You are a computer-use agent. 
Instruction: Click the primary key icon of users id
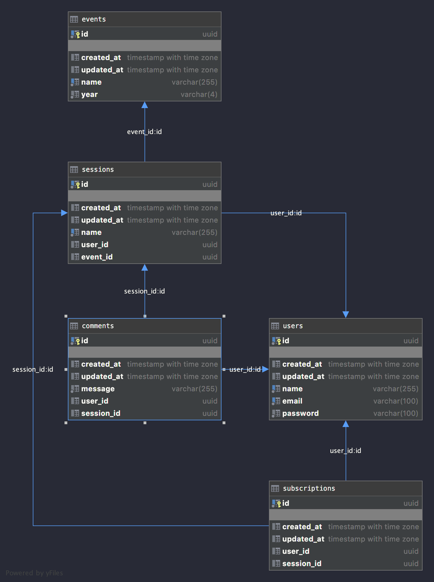(x=276, y=341)
